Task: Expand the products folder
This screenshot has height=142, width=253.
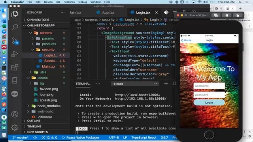Action: [49, 44]
